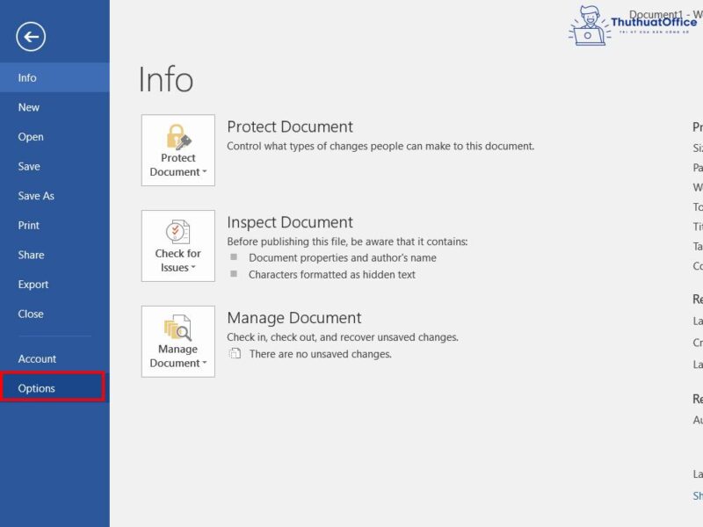Image resolution: width=703 pixels, height=527 pixels.
Task: Open Word Options from the sidebar
Action: tap(37, 388)
